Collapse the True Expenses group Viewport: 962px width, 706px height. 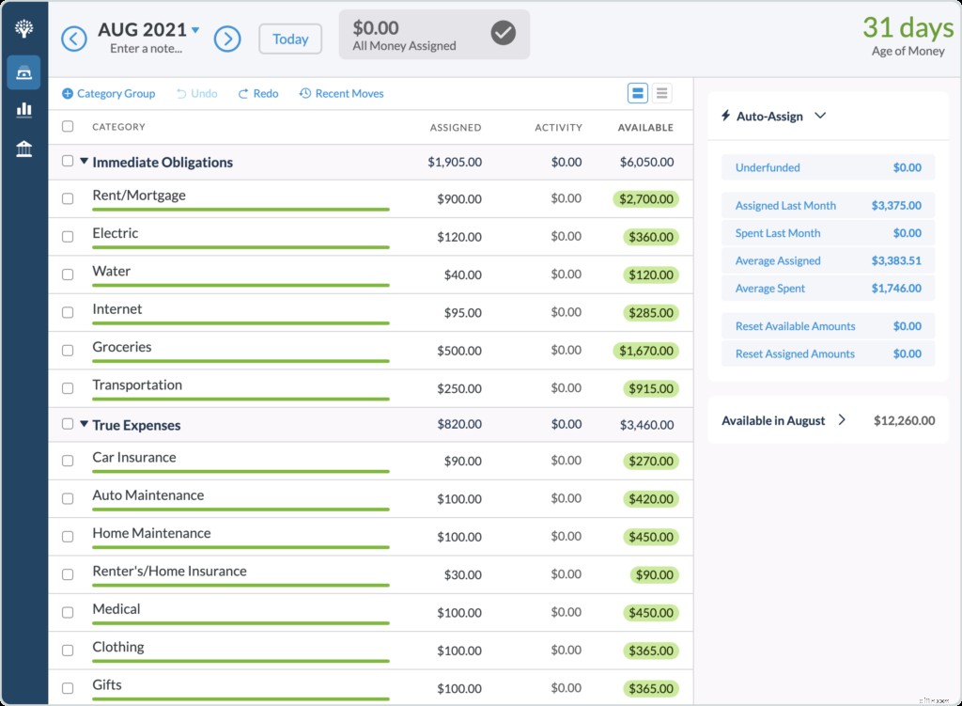point(84,424)
